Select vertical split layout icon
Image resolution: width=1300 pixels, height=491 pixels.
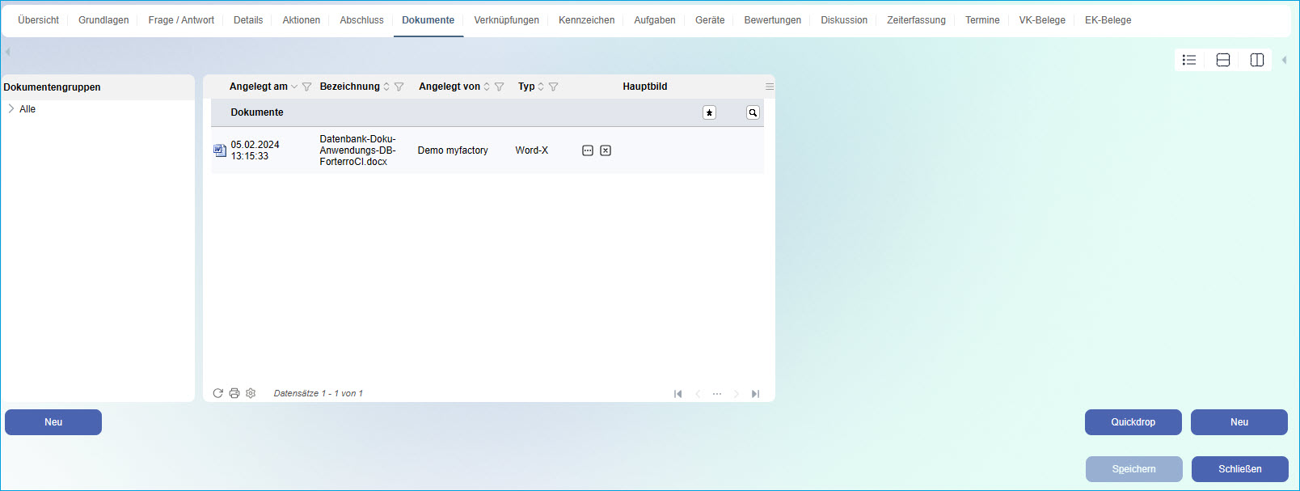(1257, 60)
